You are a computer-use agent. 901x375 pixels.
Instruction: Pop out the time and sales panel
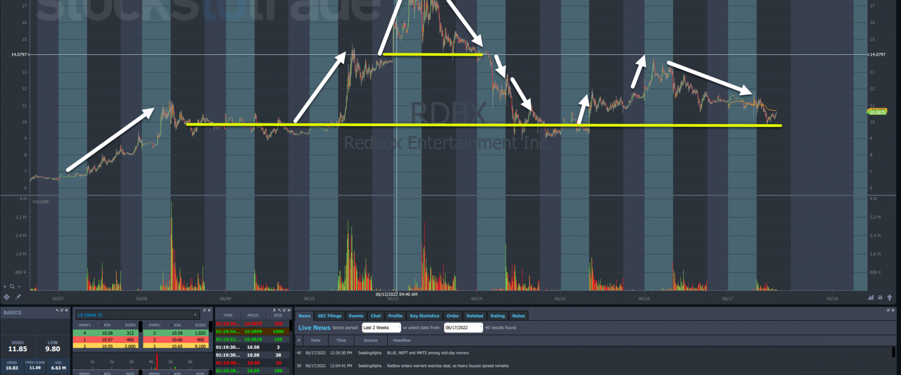click(284, 310)
